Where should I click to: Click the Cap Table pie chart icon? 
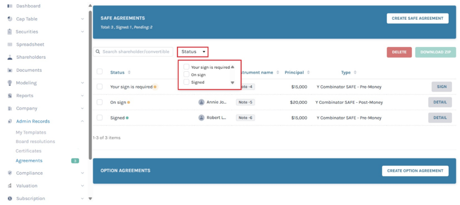10,19
